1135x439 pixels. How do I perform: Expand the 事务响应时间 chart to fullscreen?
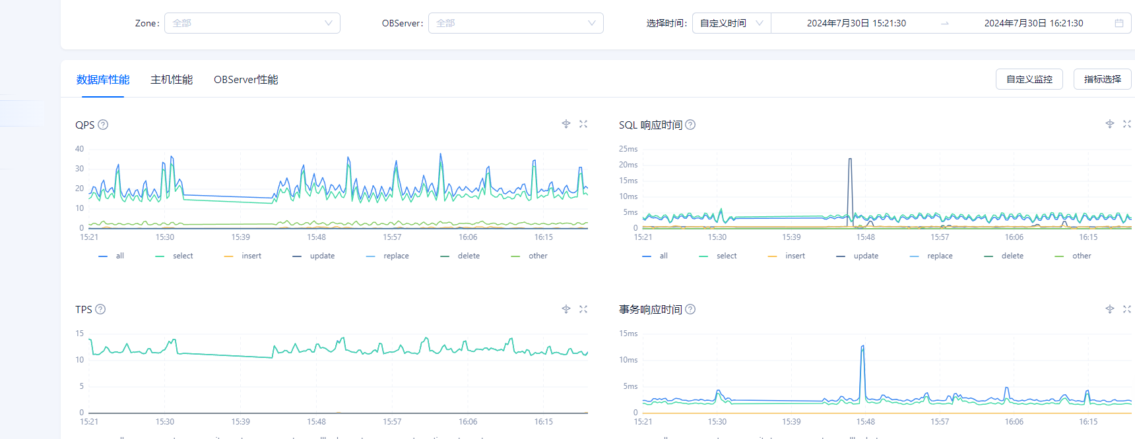[1127, 309]
